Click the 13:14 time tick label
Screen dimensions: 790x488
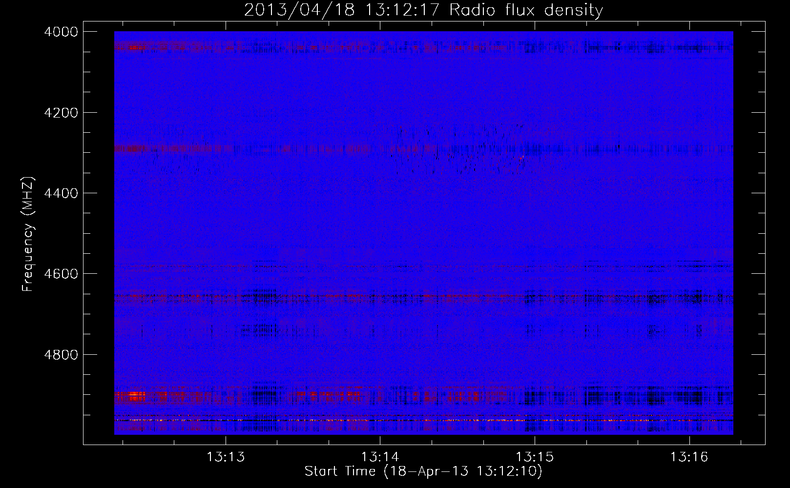pyautogui.click(x=380, y=457)
